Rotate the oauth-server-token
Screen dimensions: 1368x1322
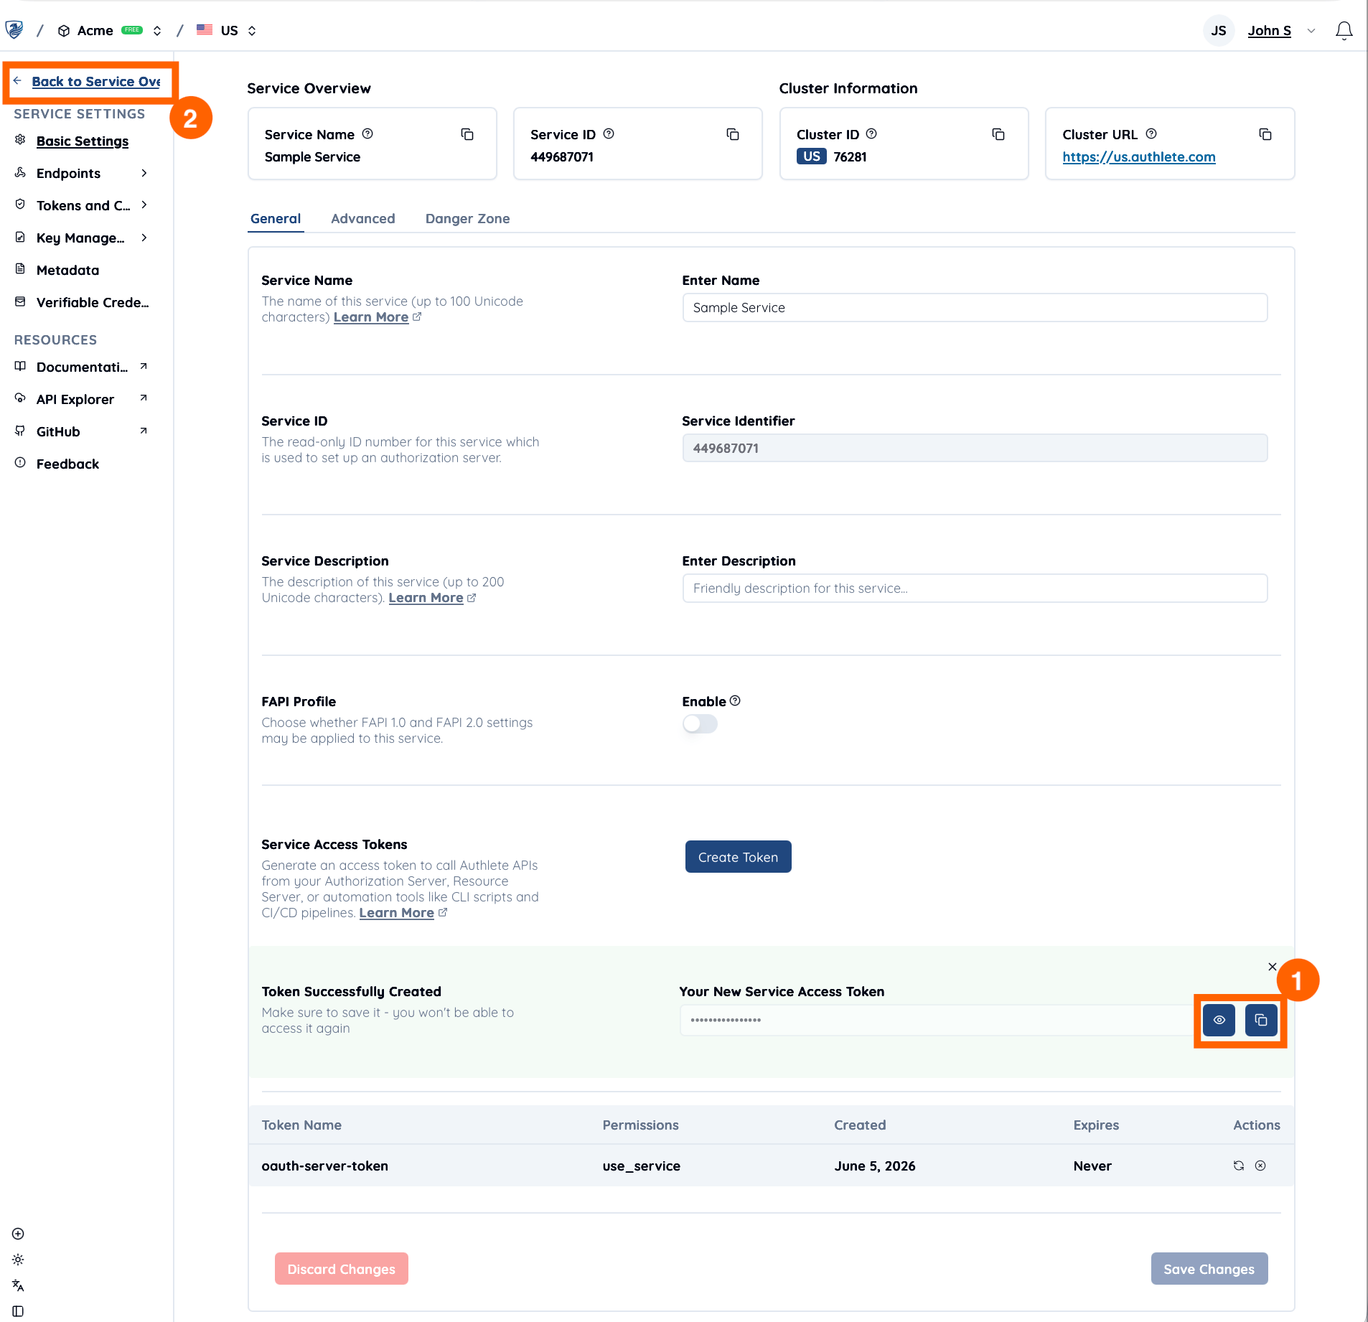1239,1166
